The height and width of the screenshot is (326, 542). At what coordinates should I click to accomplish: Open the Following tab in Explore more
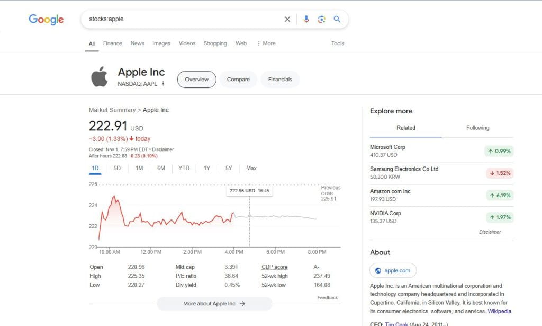click(478, 128)
